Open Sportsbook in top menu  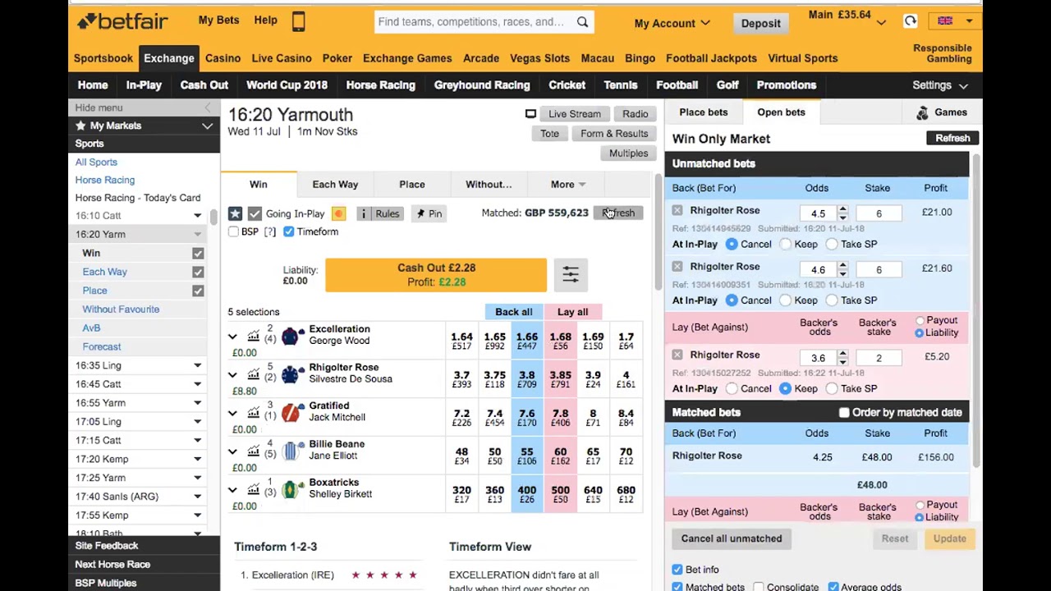click(x=103, y=58)
